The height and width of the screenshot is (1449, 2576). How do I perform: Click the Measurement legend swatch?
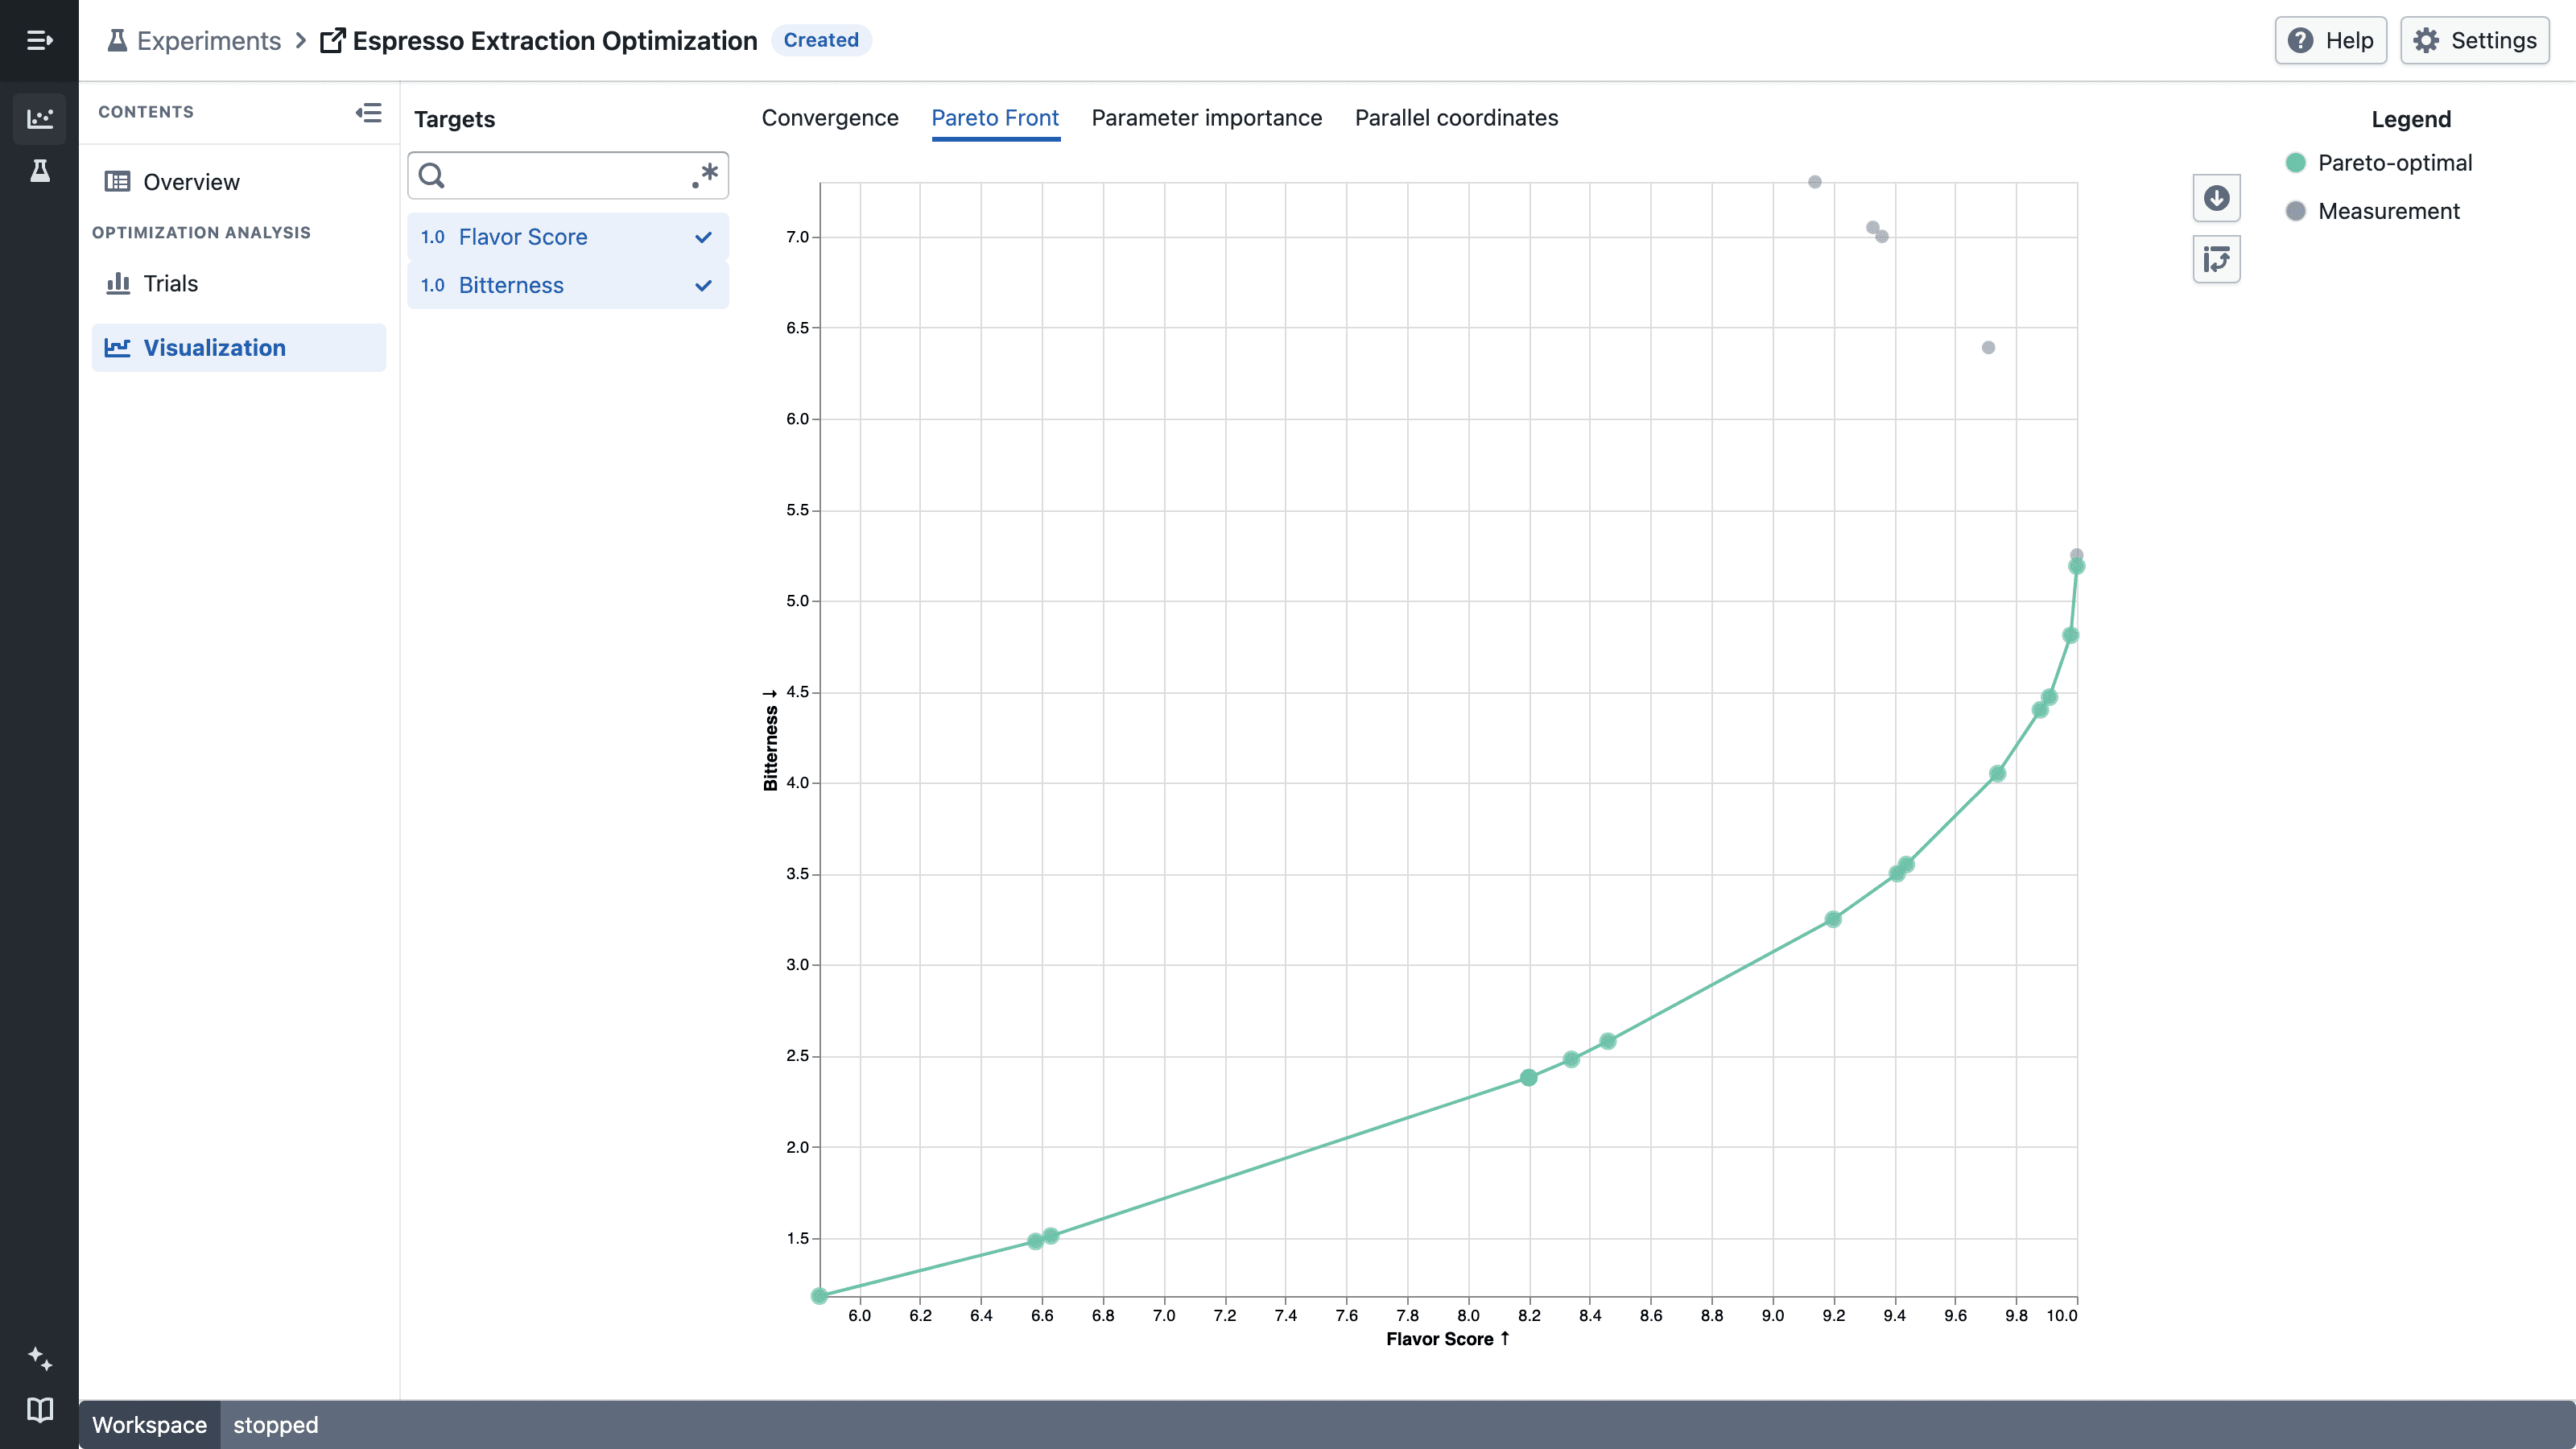[x=2296, y=211]
